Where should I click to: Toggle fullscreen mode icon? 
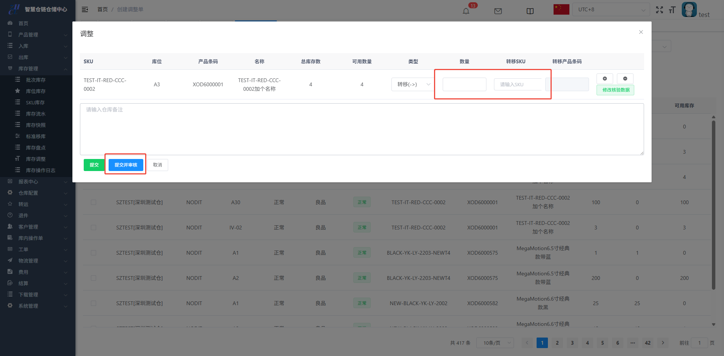[659, 10]
